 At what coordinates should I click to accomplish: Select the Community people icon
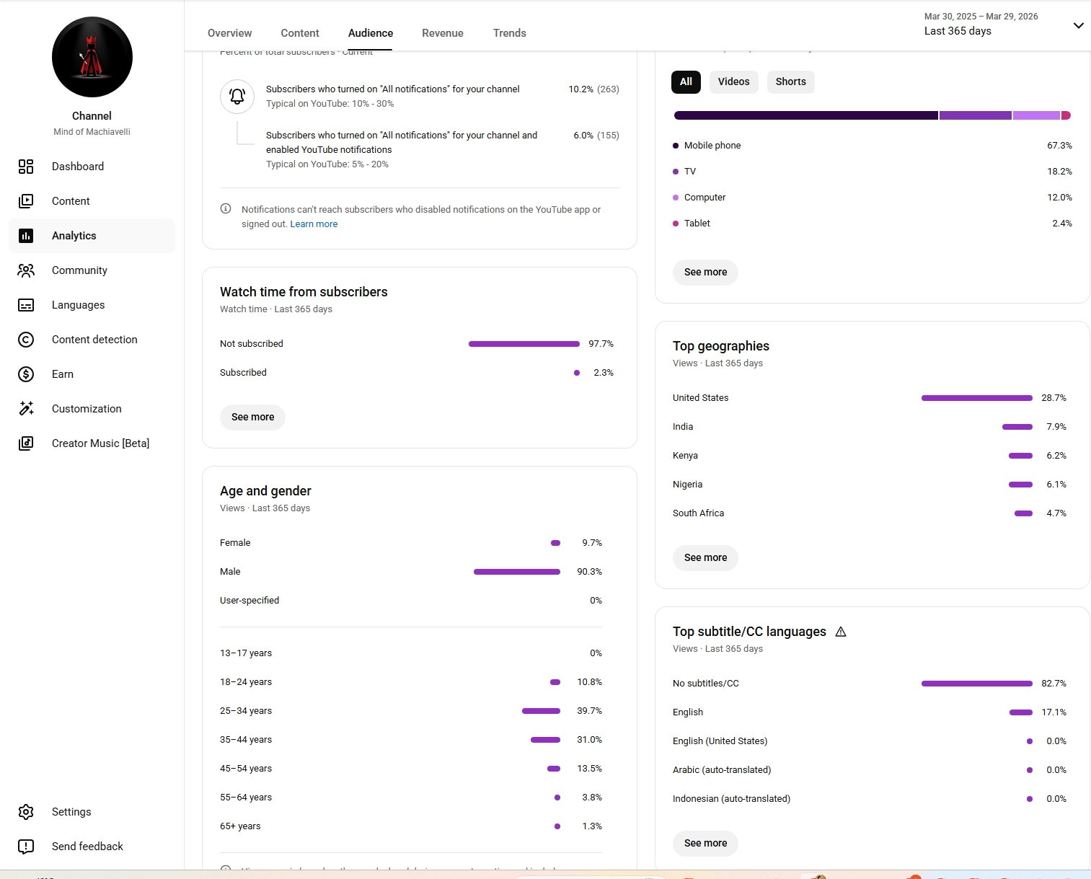tap(26, 270)
